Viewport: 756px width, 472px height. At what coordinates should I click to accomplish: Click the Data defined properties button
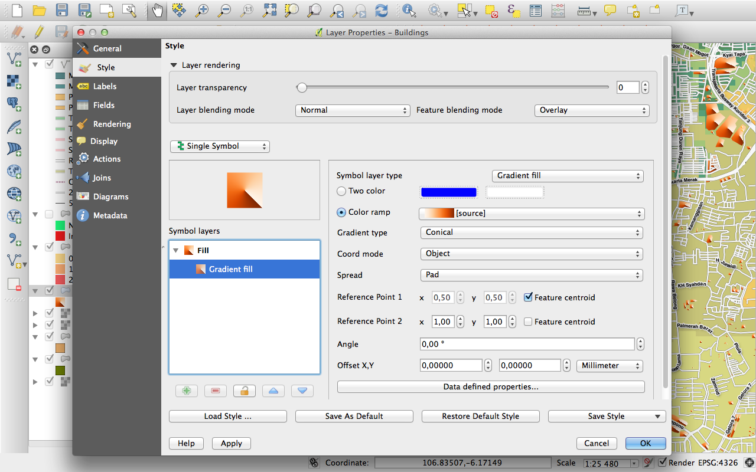pos(490,387)
